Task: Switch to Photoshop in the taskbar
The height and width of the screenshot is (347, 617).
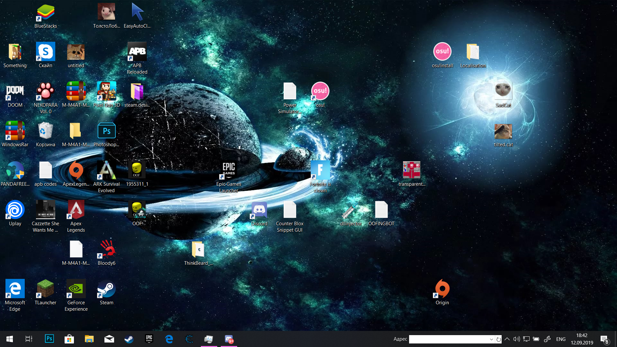Action: pyautogui.click(x=49, y=339)
